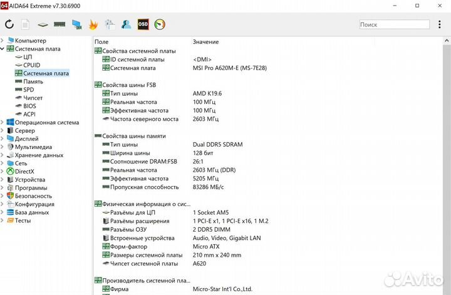
Task: Select Компьютер in the sidebar tree
Action: (x=30, y=41)
